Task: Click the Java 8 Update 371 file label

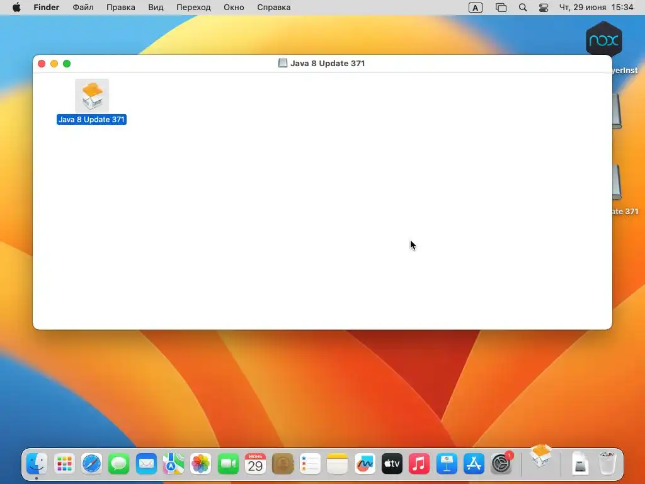Action: point(91,120)
